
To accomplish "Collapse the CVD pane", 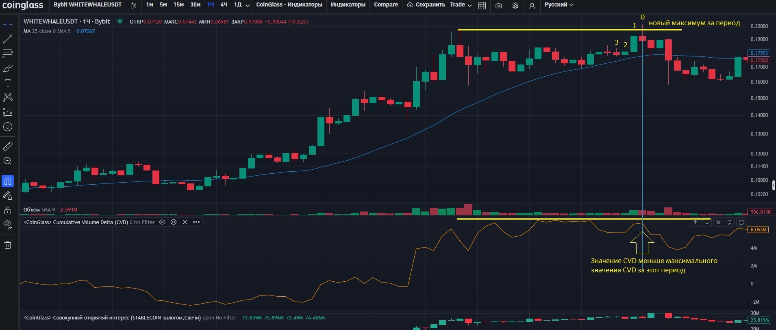I will tap(730, 222).
